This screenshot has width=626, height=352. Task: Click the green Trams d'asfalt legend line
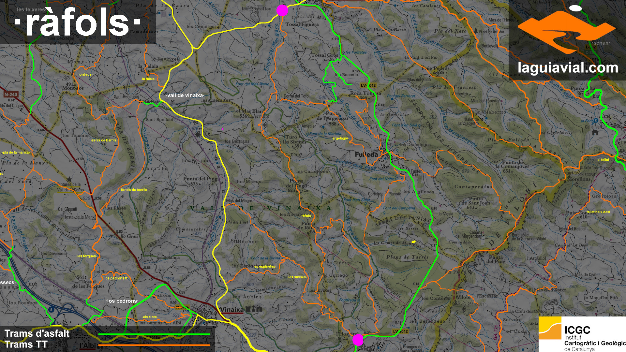pos(154,334)
